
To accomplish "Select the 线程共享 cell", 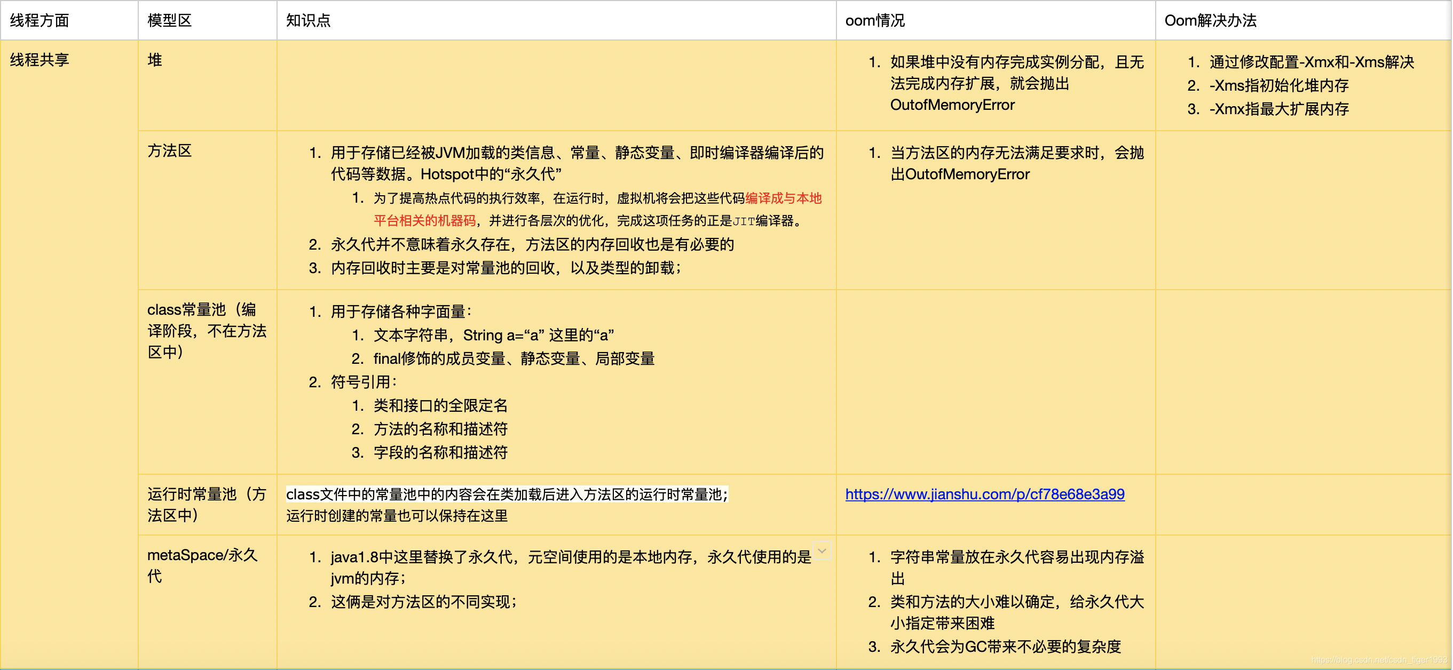I will 40,60.
